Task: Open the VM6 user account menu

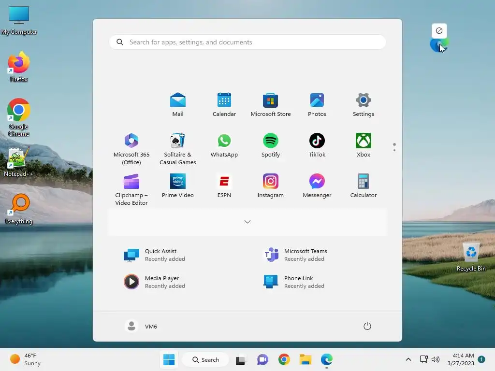Action: click(141, 326)
